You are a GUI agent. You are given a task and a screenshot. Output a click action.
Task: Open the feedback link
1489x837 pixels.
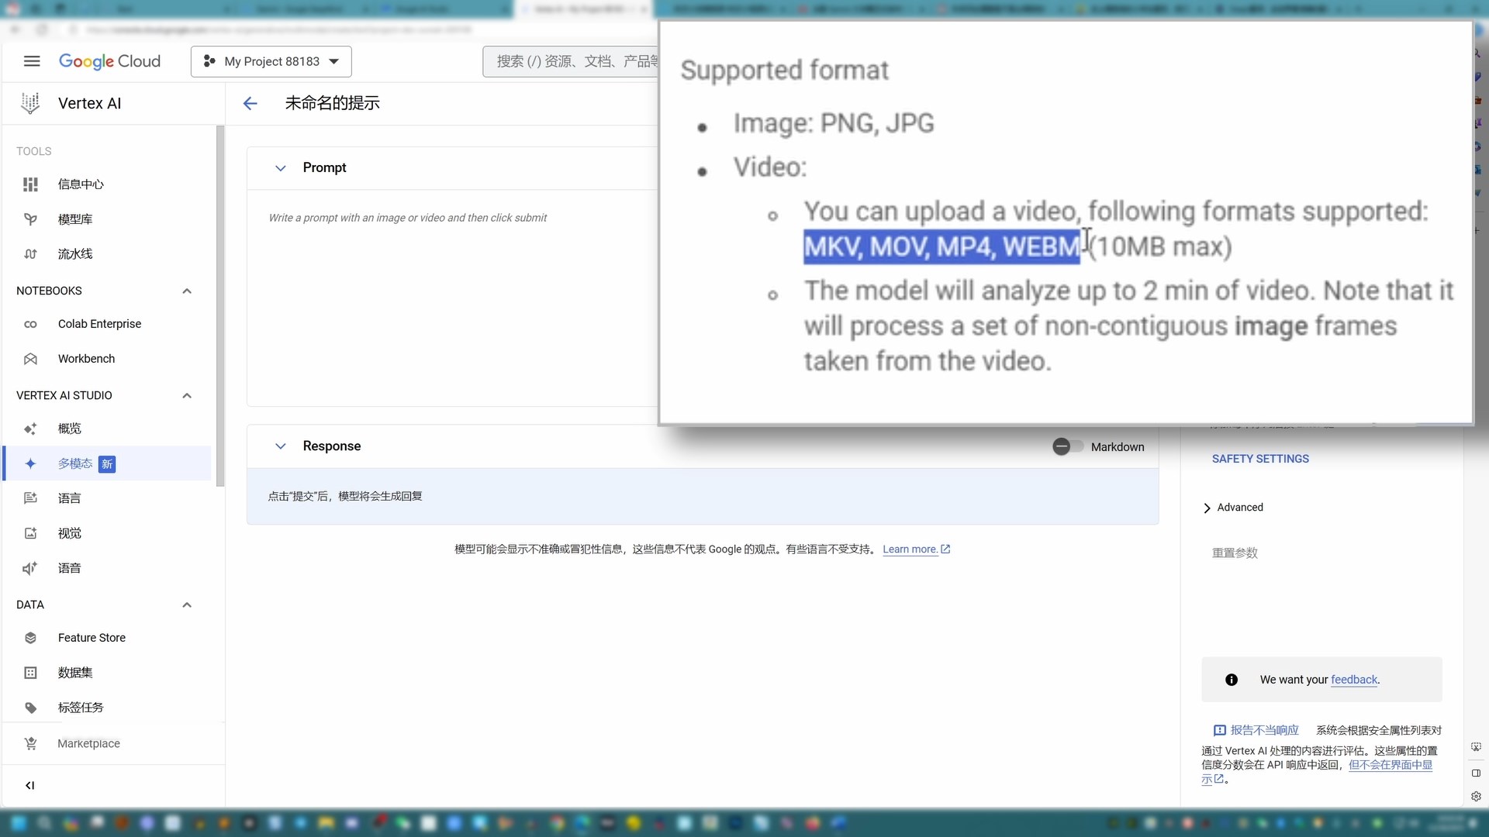tap(1354, 680)
